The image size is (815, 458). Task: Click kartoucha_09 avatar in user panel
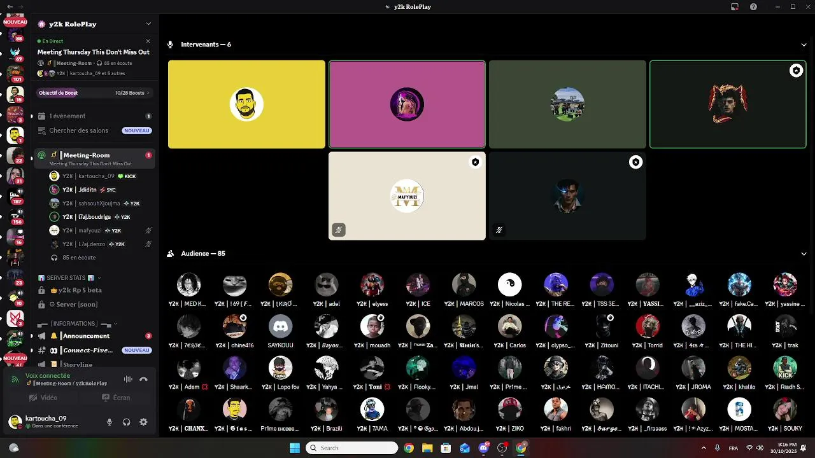[x=15, y=422]
